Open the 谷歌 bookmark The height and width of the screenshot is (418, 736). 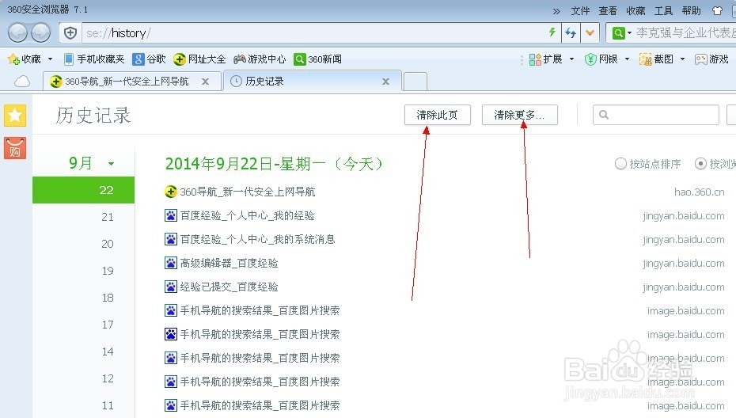click(150, 59)
